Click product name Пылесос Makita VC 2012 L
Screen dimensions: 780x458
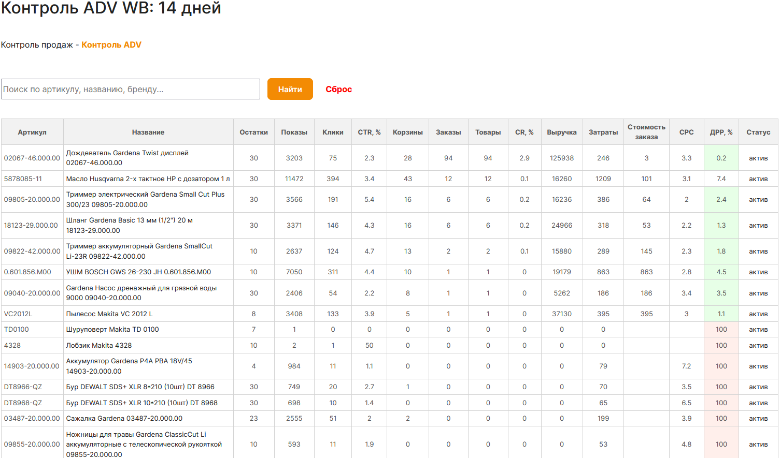coord(109,314)
